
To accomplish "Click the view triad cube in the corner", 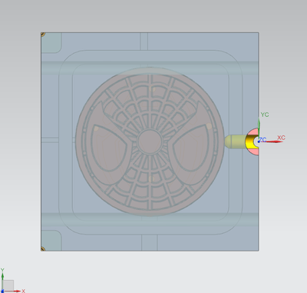I will pos(8,285).
